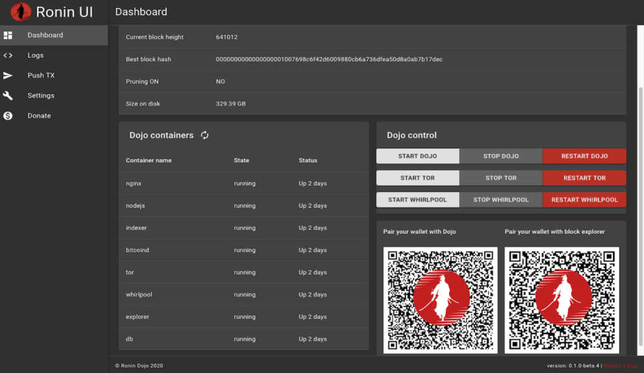Click the size on disk value '329.39 GB'
This screenshot has height=373, width=644.
231,104
